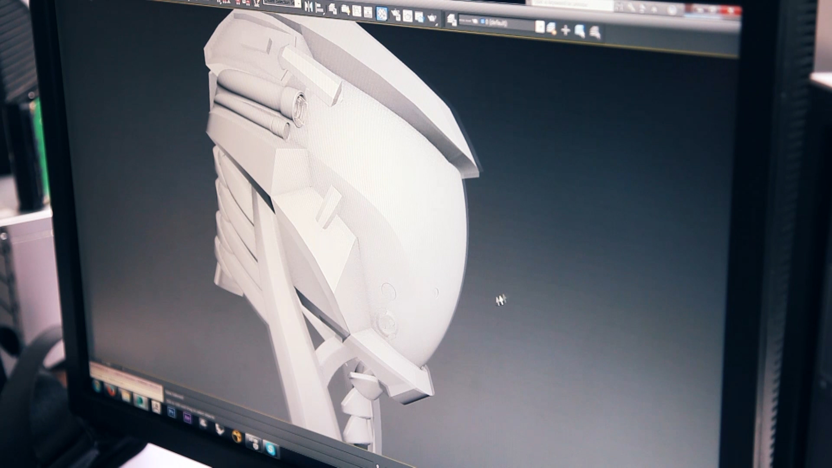Image resolution: width=832 pixels, height=468 pixels.
Task: Open the Curve Editor icon
Action: [357, 11]
